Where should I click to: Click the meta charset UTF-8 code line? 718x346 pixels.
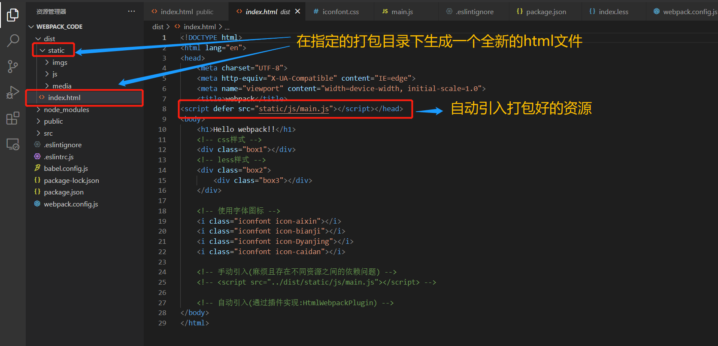click(242, 68)
